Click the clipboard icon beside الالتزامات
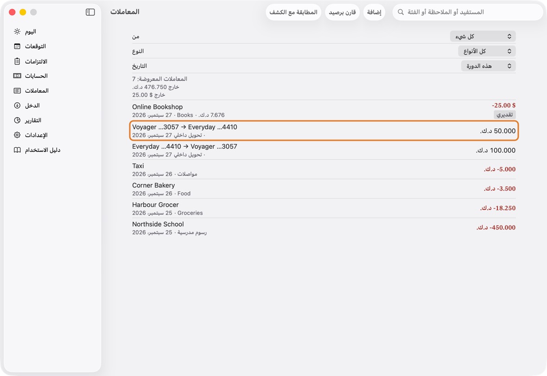 point(17,61)
